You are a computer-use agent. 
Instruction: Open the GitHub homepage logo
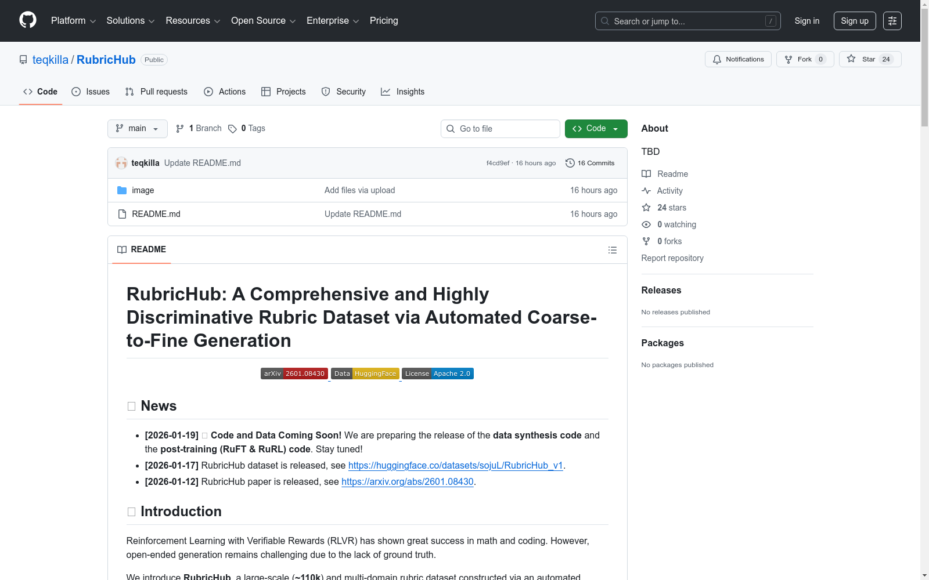click(x=28, y=20)
